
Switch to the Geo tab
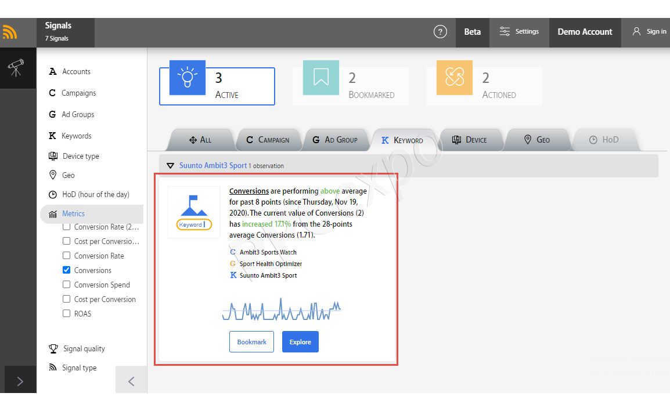[537, 140]
